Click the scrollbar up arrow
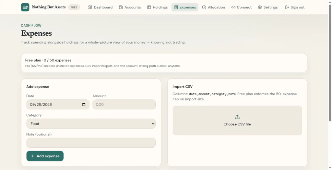Viewport: 332px width, 170px height. pyautogui.click(x=330, y=2)
